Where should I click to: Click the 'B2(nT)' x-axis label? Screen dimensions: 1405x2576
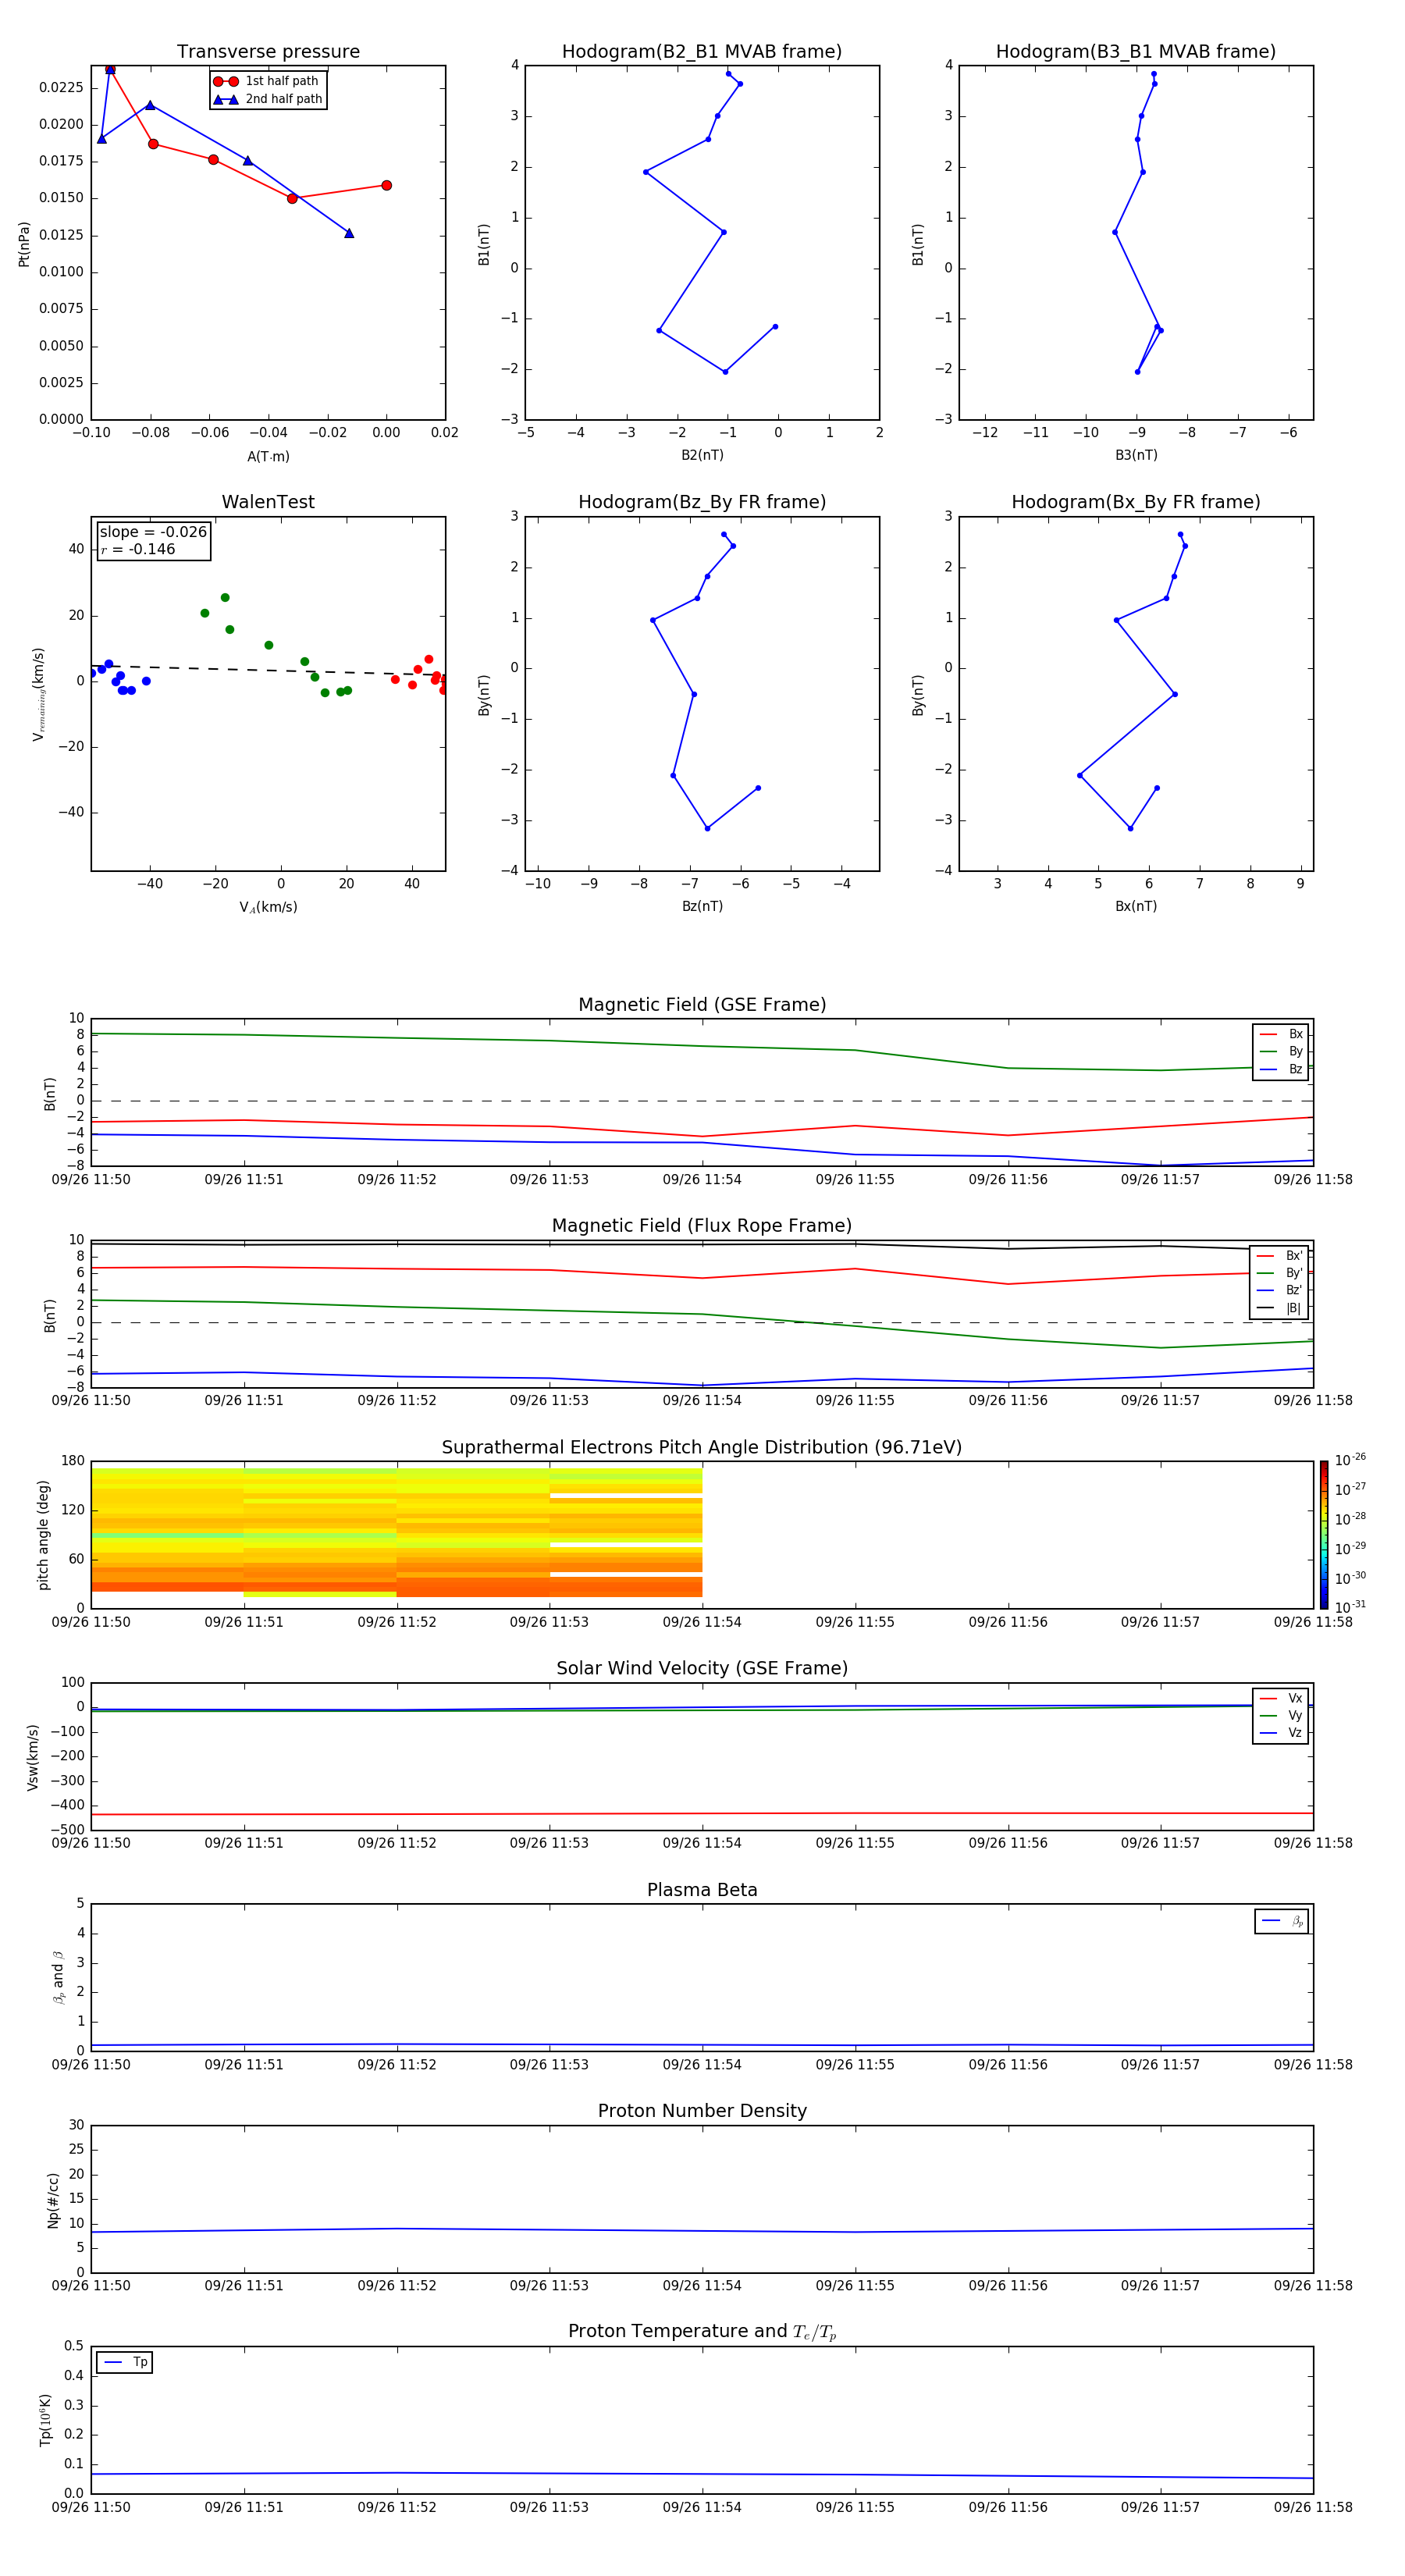702,455
